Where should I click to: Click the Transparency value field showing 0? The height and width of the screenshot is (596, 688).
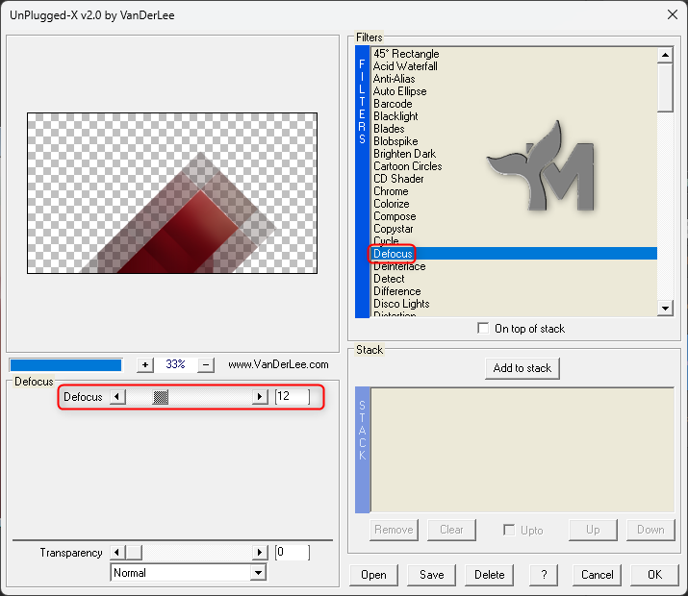point(293,552)
